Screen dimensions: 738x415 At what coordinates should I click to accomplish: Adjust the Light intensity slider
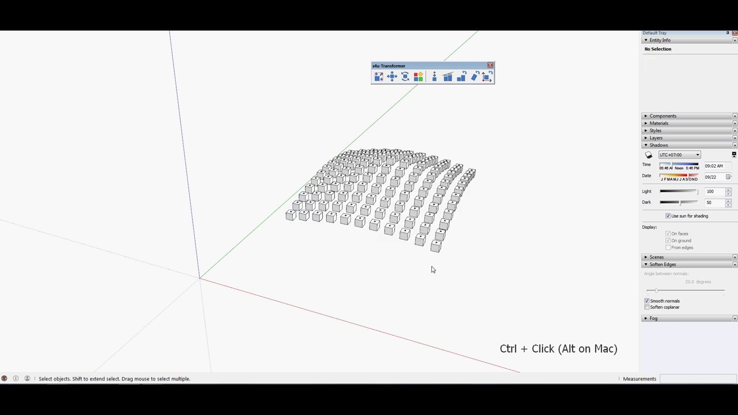pyautogui.click(x=679, y=191)
